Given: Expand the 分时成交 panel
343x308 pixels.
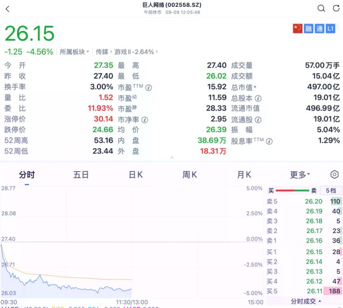Looking at the screenshot, I should pos(306,301).
